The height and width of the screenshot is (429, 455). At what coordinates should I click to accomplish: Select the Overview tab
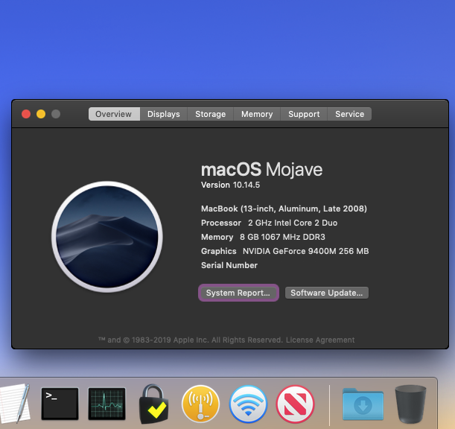114,114
